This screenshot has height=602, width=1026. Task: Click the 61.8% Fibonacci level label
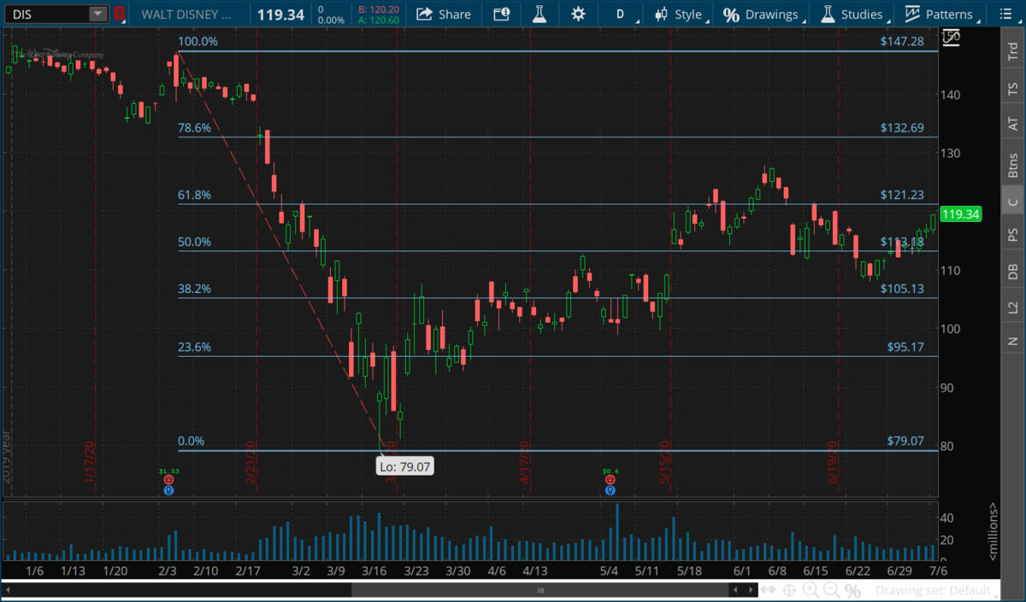coord(194,195)
